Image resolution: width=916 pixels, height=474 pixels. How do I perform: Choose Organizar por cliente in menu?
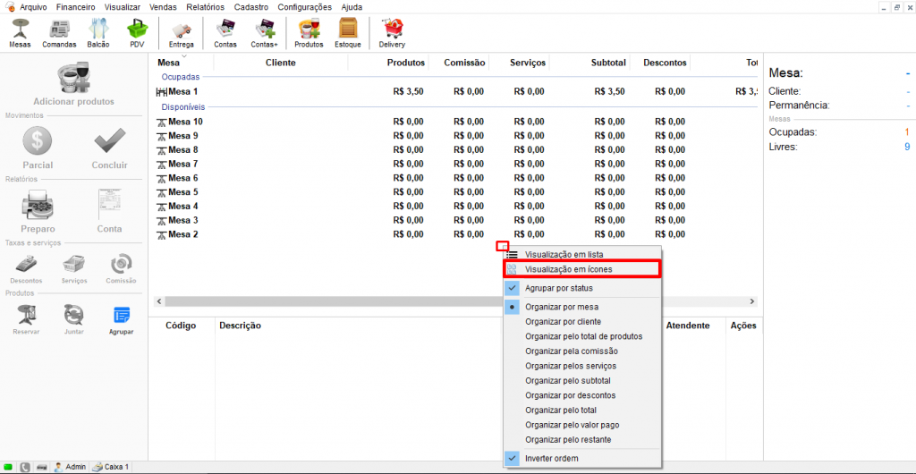pyautogui.click(x=563, y=321)
